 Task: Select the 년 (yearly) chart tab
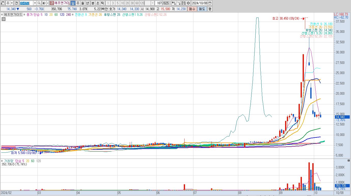coord(88,3)
